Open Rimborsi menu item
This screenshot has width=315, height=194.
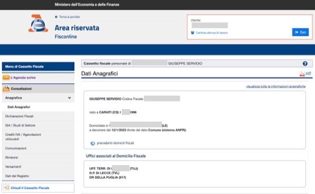click(12, 158)
